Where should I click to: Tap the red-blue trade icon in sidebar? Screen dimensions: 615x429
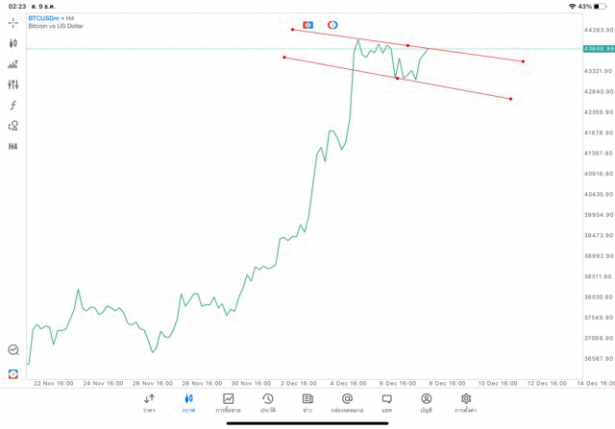click(13, 373)
